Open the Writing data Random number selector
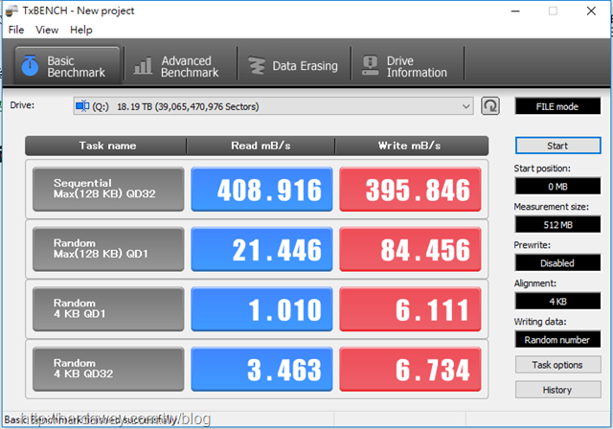The image size is (613, 429). point(557,340)
